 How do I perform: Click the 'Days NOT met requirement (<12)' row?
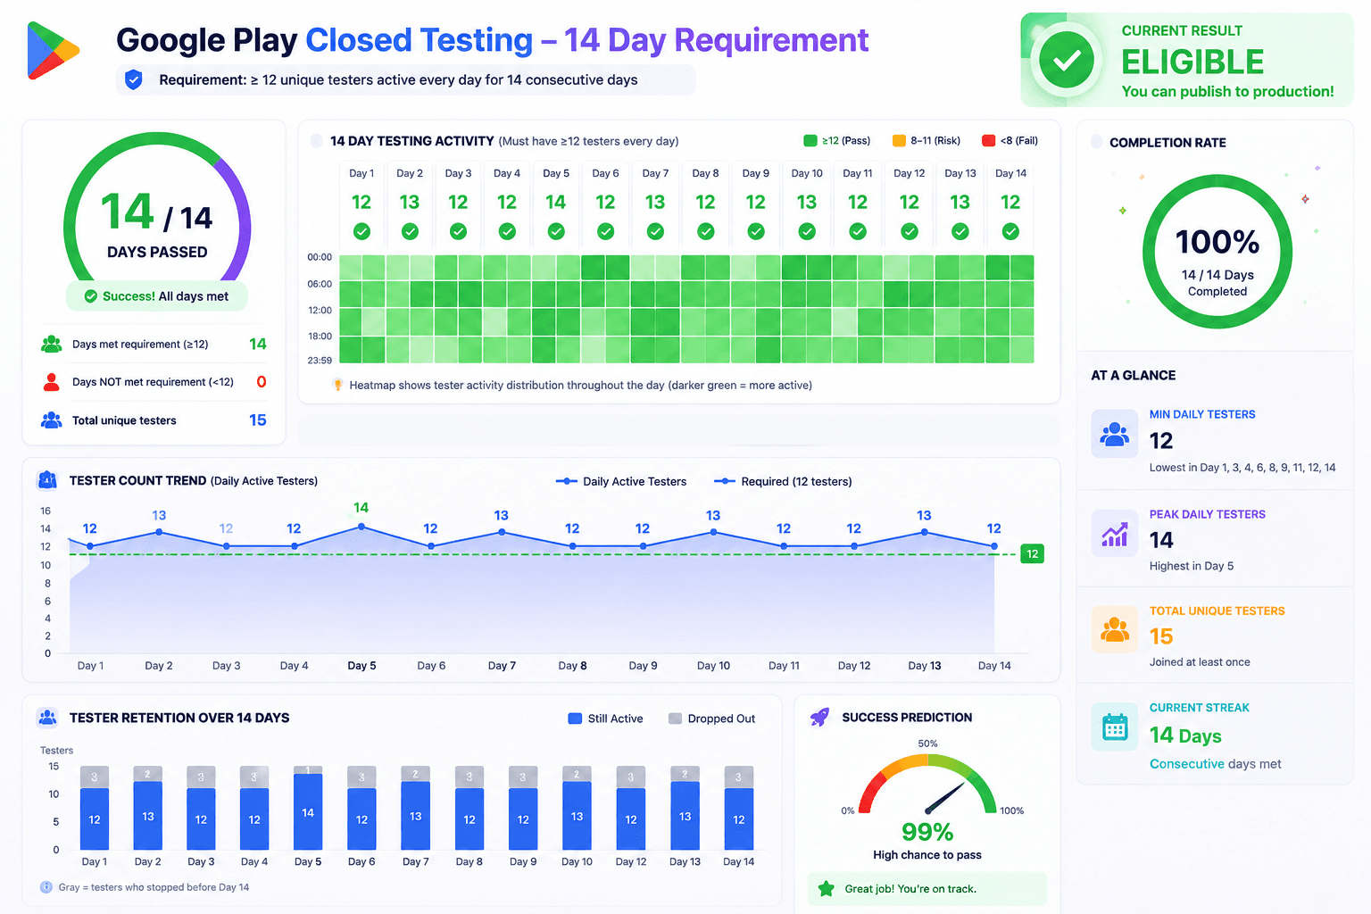[x=154, y=382]
